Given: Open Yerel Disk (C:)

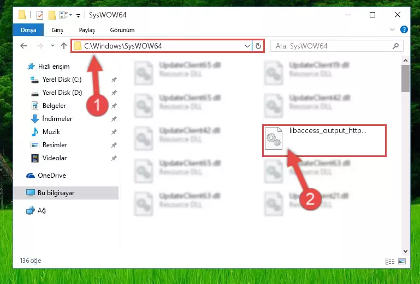Looking at the screenshot, I should pos(56,80).
